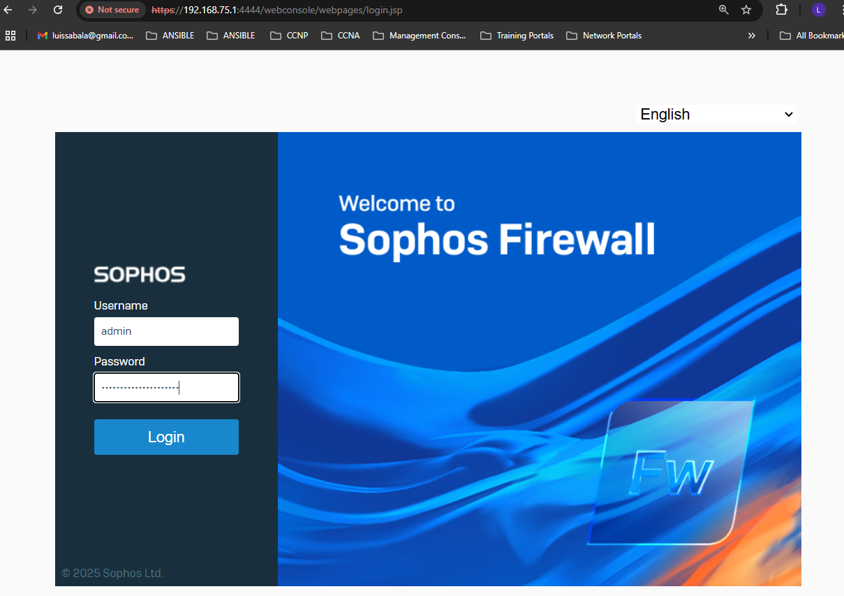Open the browser profile avatar

(x=819, y=10)
